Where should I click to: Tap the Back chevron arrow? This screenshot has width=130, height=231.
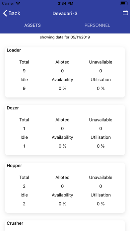click(5, 13)
